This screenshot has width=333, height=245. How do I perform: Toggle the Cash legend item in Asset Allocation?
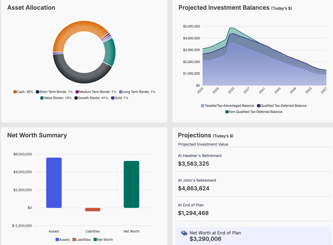[23, 92]
